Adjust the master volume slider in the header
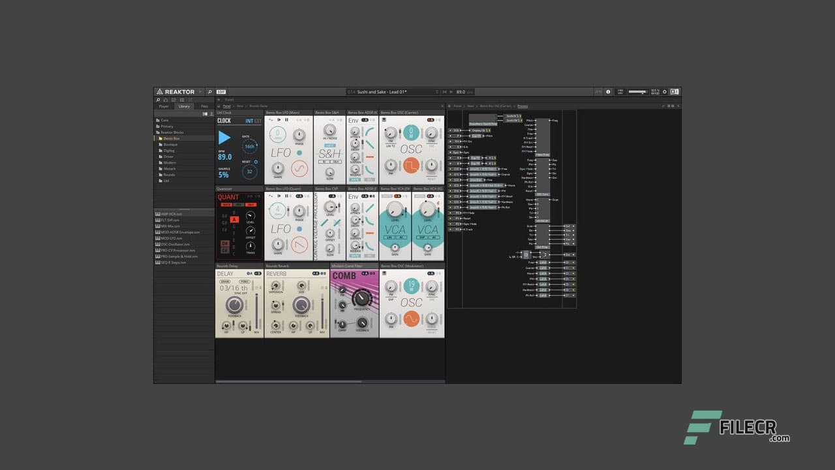This screenshot has height=470, width=835. [637, 92]
